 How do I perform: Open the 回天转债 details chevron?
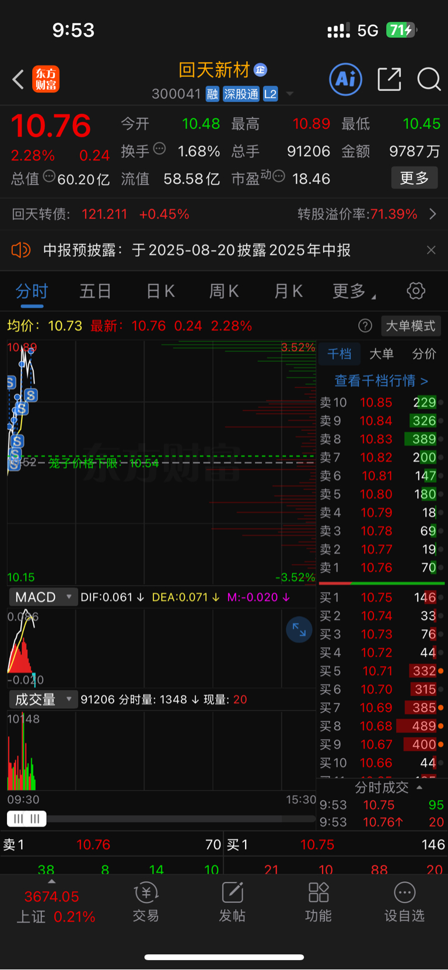(x=433, y=214)
